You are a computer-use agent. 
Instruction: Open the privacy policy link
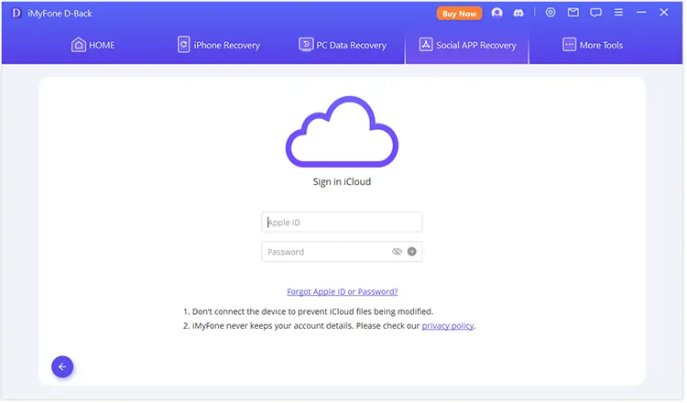point(448,326)
